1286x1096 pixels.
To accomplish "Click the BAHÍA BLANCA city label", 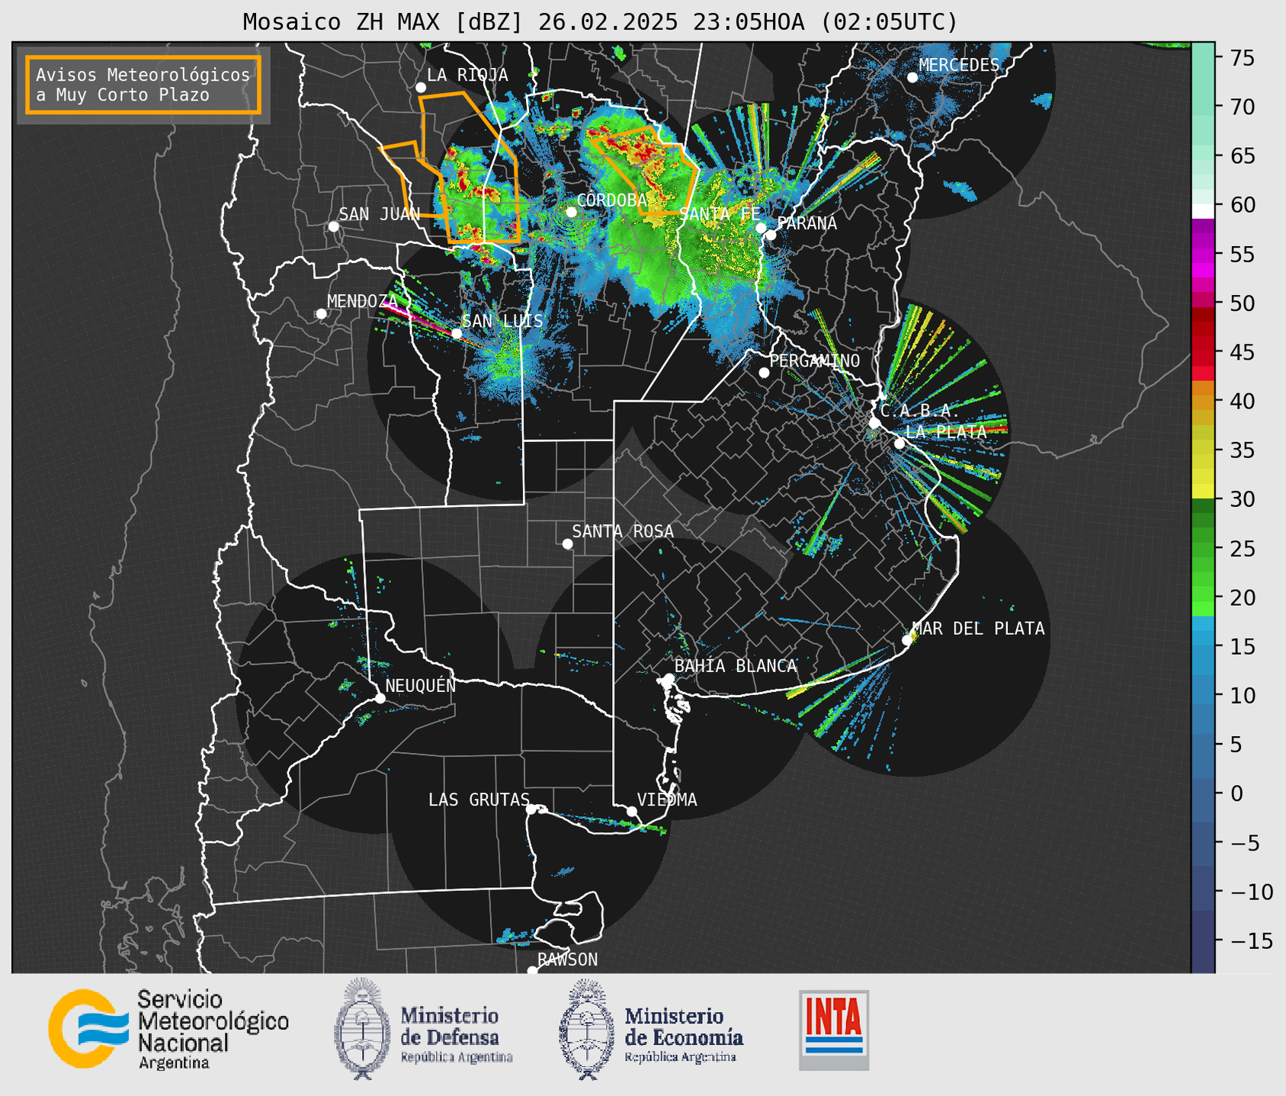I will click(736, 666).
